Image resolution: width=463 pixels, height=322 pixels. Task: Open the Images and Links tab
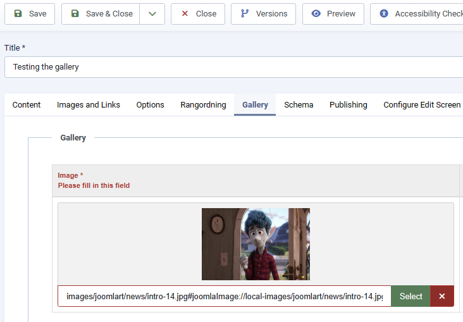pos(89,105)
